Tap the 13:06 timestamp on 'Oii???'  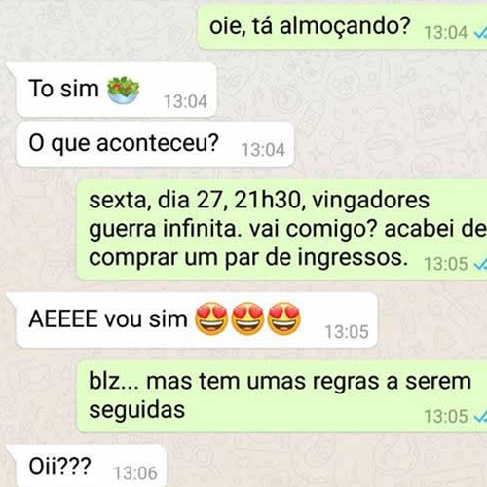click(135, 473)
